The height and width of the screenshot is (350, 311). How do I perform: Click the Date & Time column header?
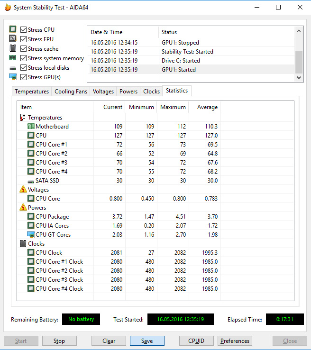point(123,32)
